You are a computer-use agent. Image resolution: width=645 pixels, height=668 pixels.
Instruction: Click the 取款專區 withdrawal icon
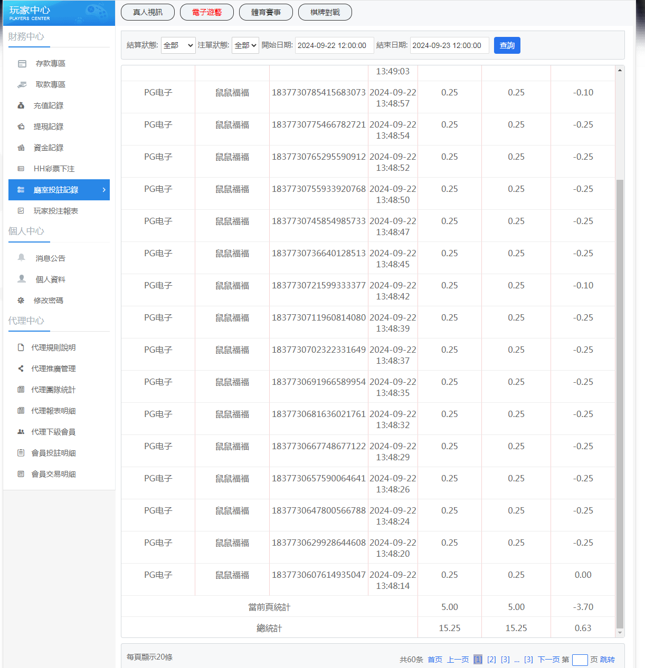(22, 85)
